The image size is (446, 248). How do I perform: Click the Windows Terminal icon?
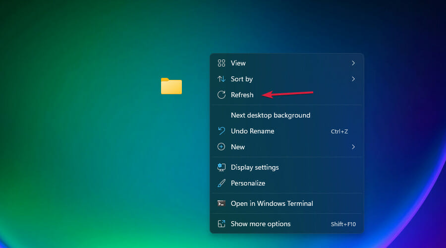coord(222,203)
